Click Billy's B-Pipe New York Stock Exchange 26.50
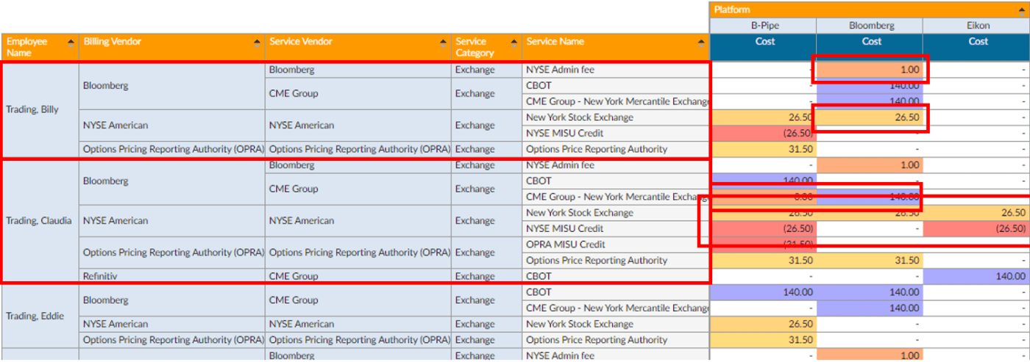 point(763,117)
